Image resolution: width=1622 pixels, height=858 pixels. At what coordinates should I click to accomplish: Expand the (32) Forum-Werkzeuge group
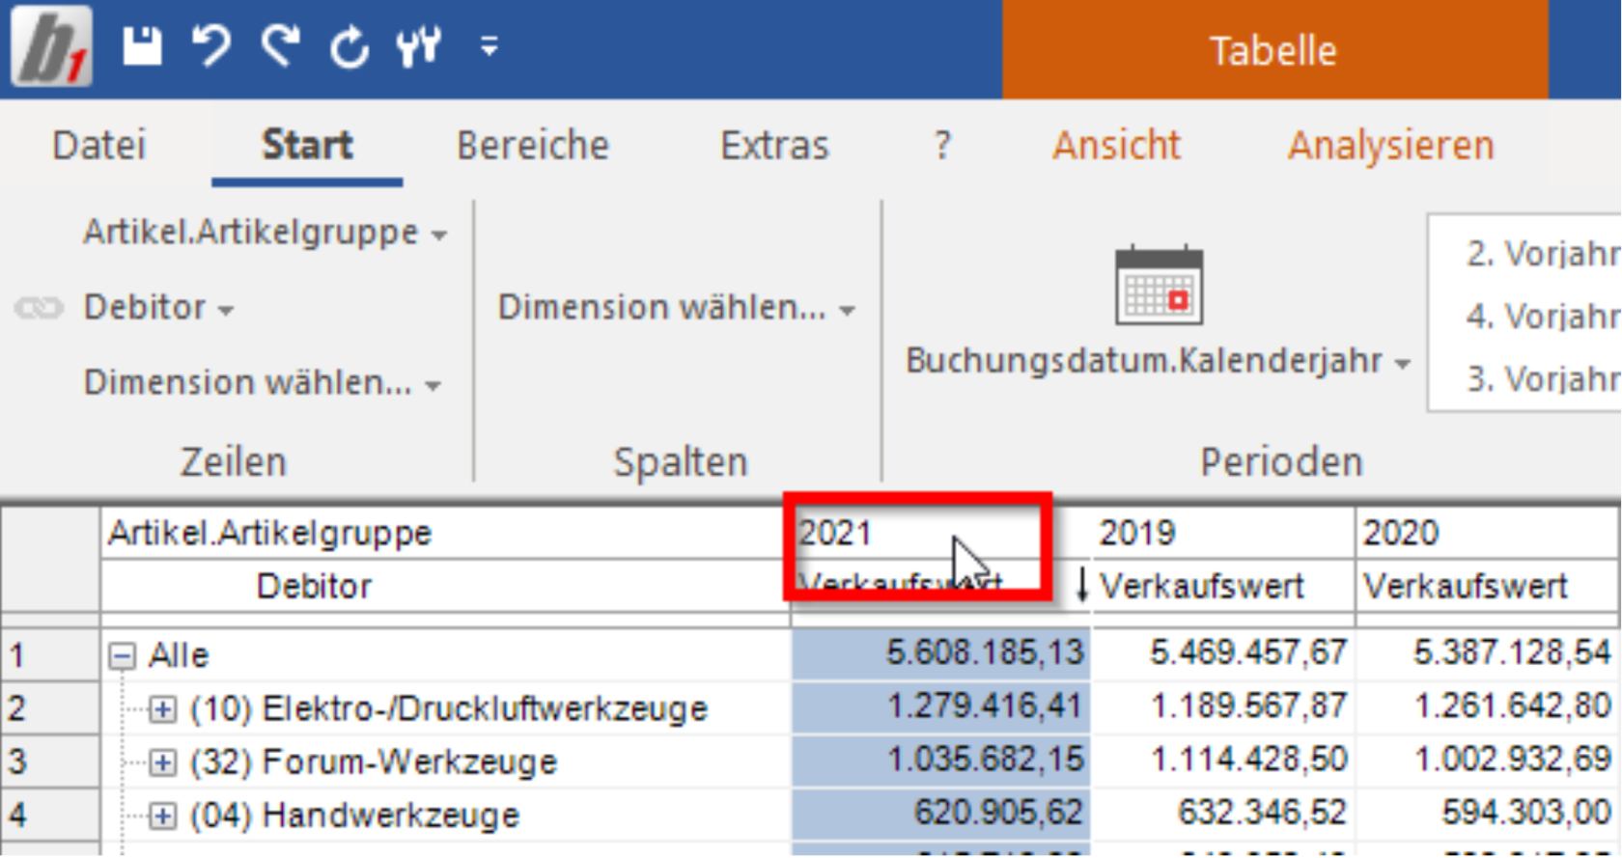[x=163, y=763]
